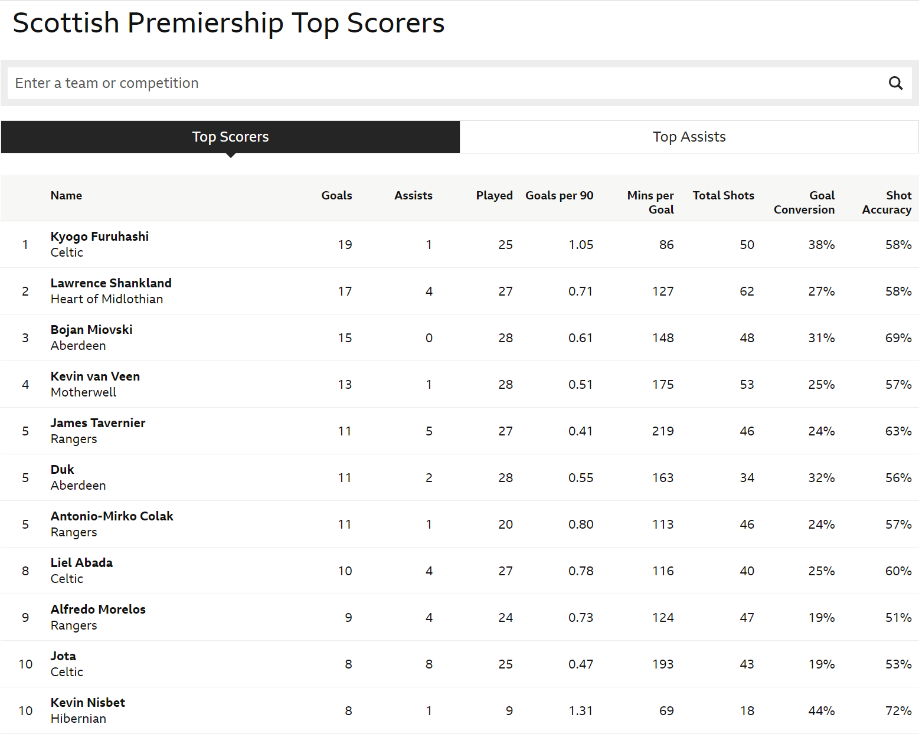The width and height of the screenshot is (919, 734).
Task: Select James Tavernier of Rangers
Action: pyautogui.click(x=98, y=422)
